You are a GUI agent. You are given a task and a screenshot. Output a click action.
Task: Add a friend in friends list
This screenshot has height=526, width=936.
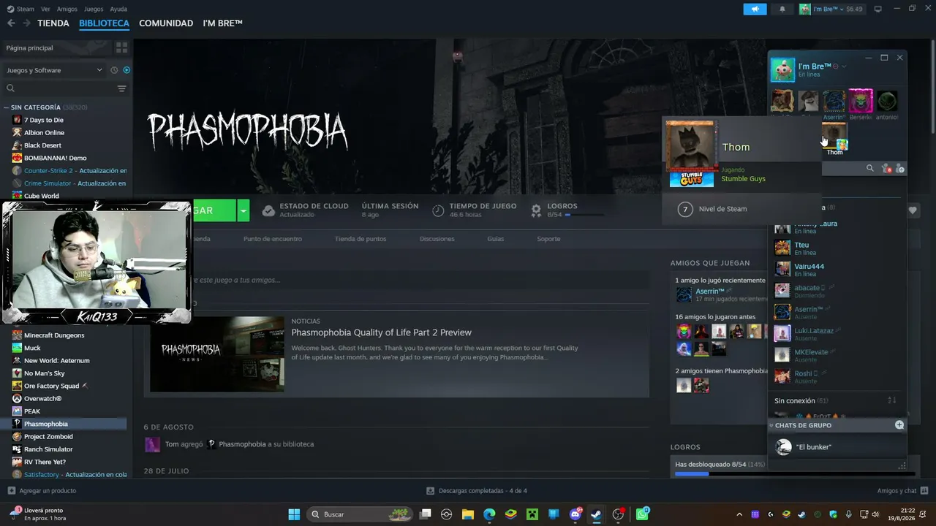[900, 169]
